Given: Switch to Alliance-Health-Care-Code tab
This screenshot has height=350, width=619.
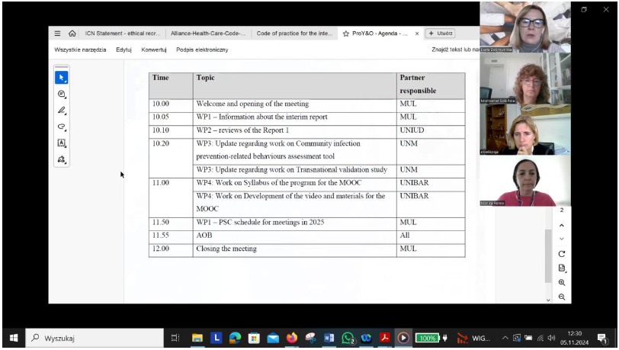Looking at the screenshot, I should click(x=208, y=34).
